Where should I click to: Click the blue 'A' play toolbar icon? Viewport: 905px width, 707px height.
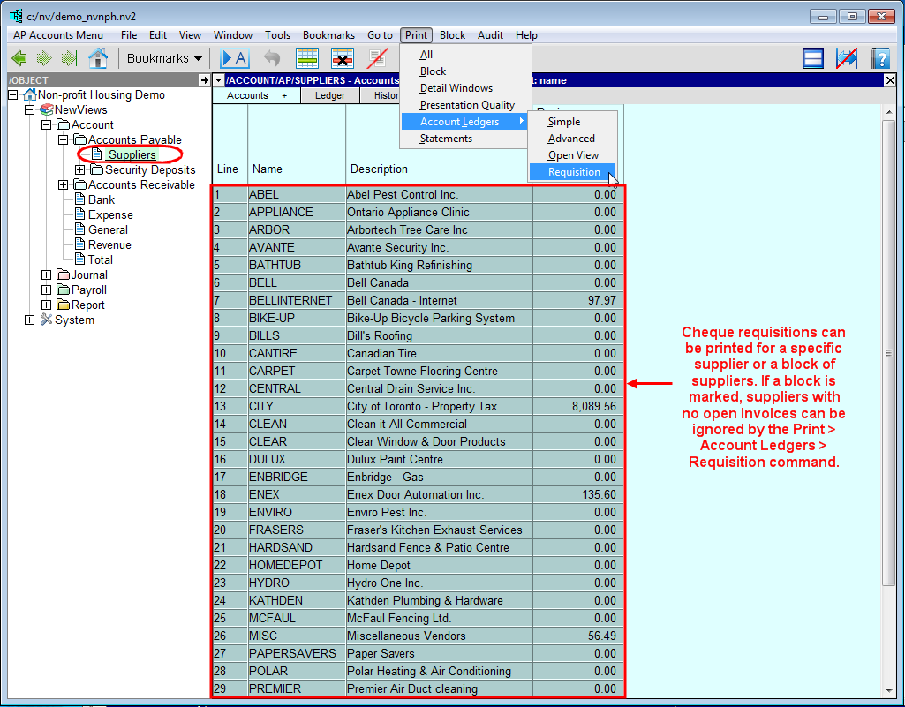point(235,58)
